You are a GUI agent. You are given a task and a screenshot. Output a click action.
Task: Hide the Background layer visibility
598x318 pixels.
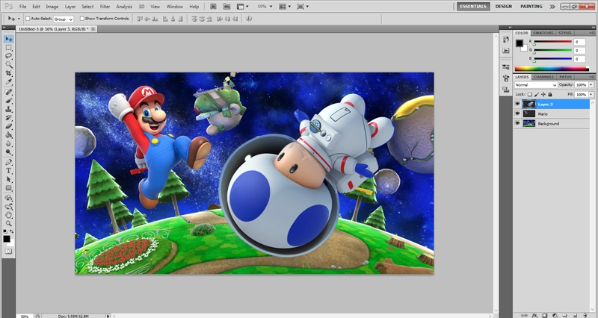(x=517, y=123)
